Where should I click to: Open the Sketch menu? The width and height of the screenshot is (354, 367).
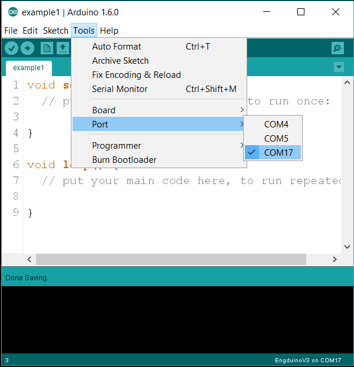(55, 31)
